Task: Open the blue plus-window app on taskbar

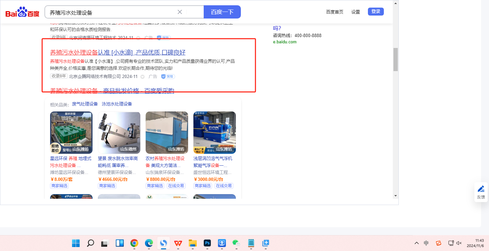Action: click(266, 243)
